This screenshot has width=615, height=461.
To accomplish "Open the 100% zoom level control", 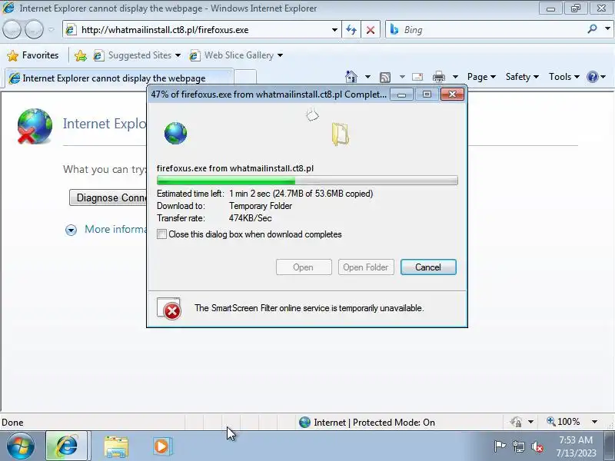I will (x=563, y=422).
